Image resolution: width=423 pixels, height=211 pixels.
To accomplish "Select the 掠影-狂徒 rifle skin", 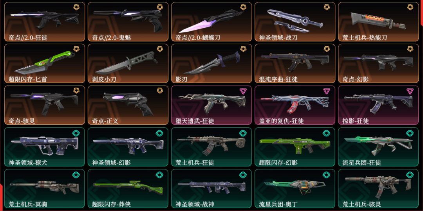I will tap(378, 105).
